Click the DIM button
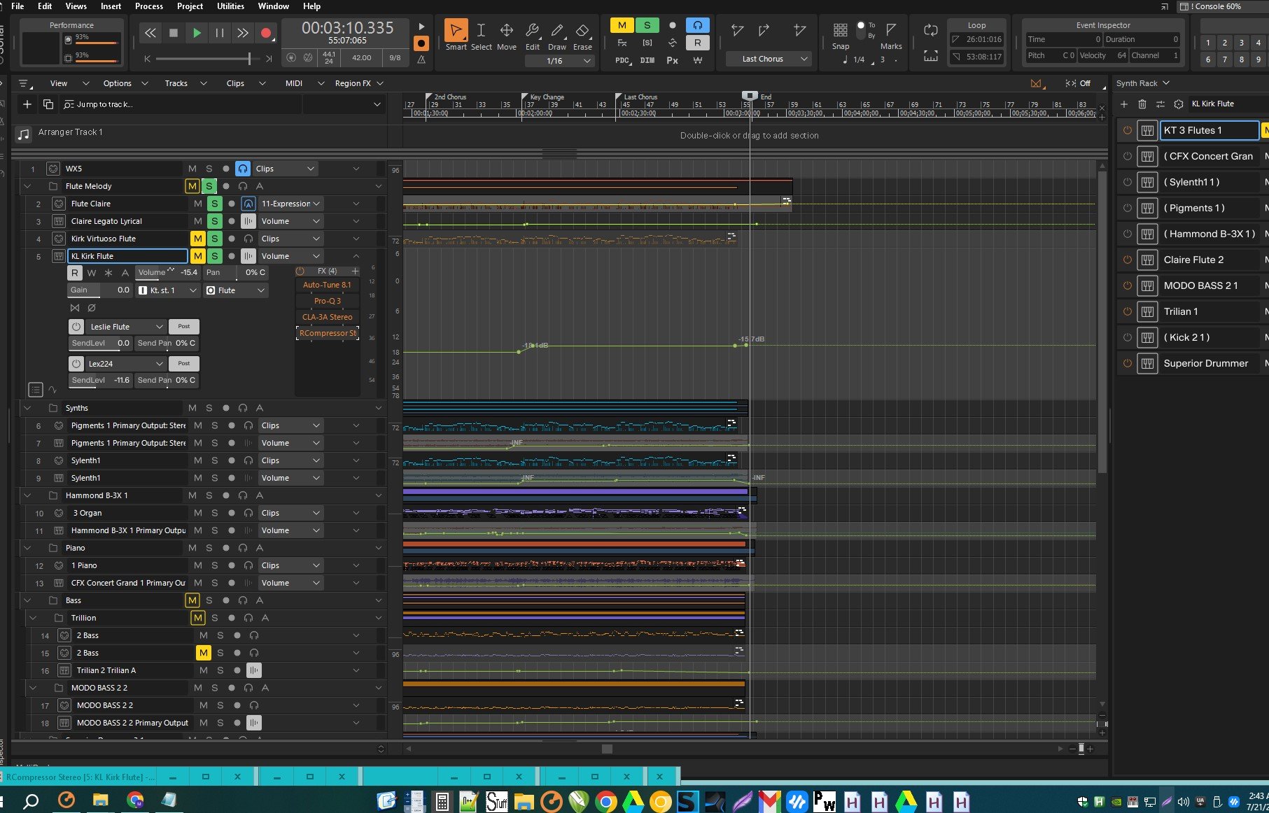 (x=647, y=61)
